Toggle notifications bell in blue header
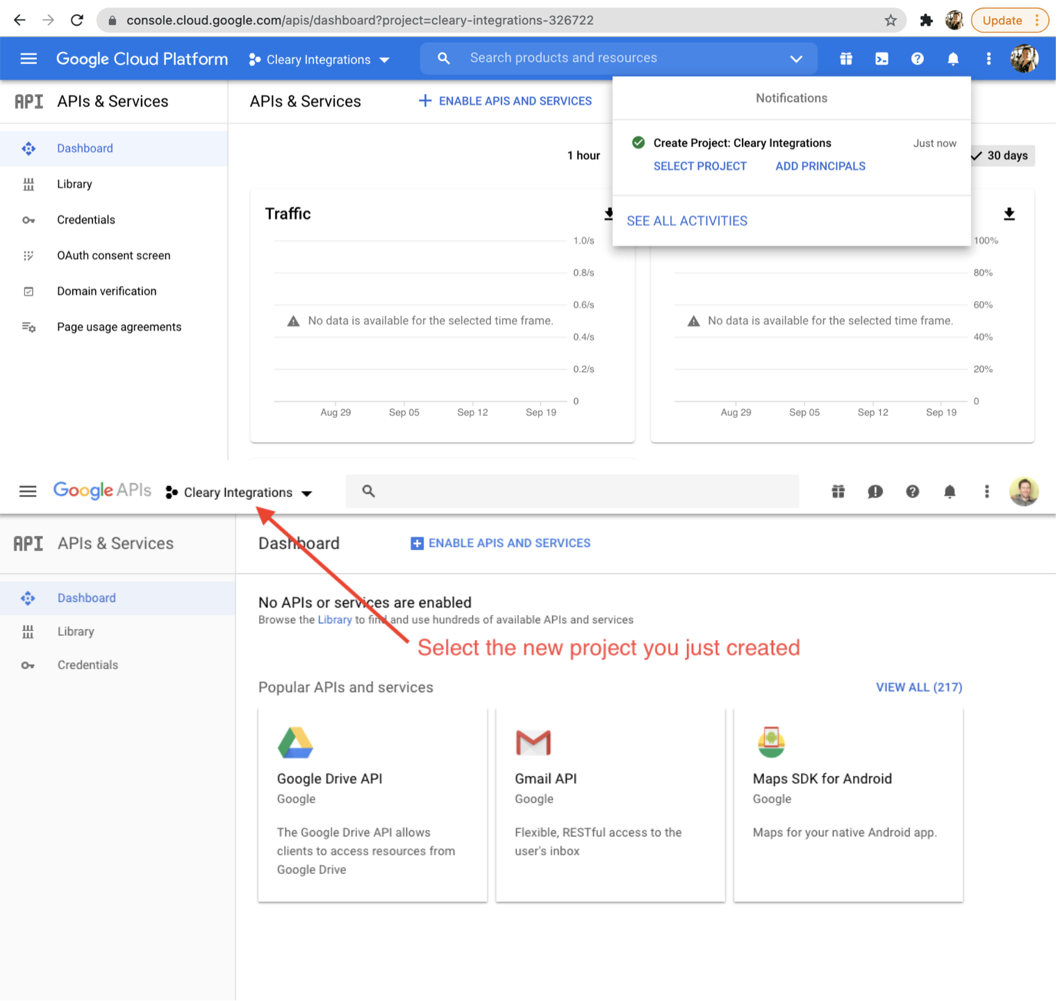This screenshot has height=1001, width=1060. [x=953, y=59]
